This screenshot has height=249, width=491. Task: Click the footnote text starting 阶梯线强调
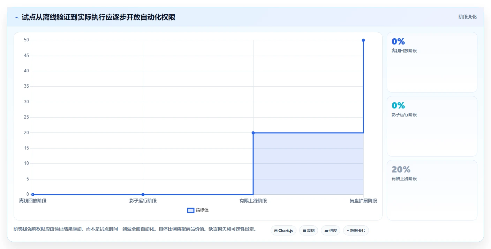coord(135,229)
